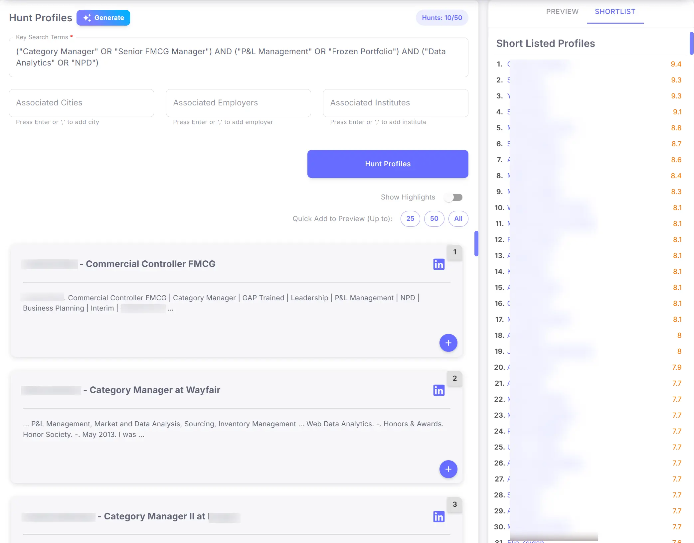Switch to the PREVIEW tab
This screenshot has height=543, width=694.
coord(562,11)
